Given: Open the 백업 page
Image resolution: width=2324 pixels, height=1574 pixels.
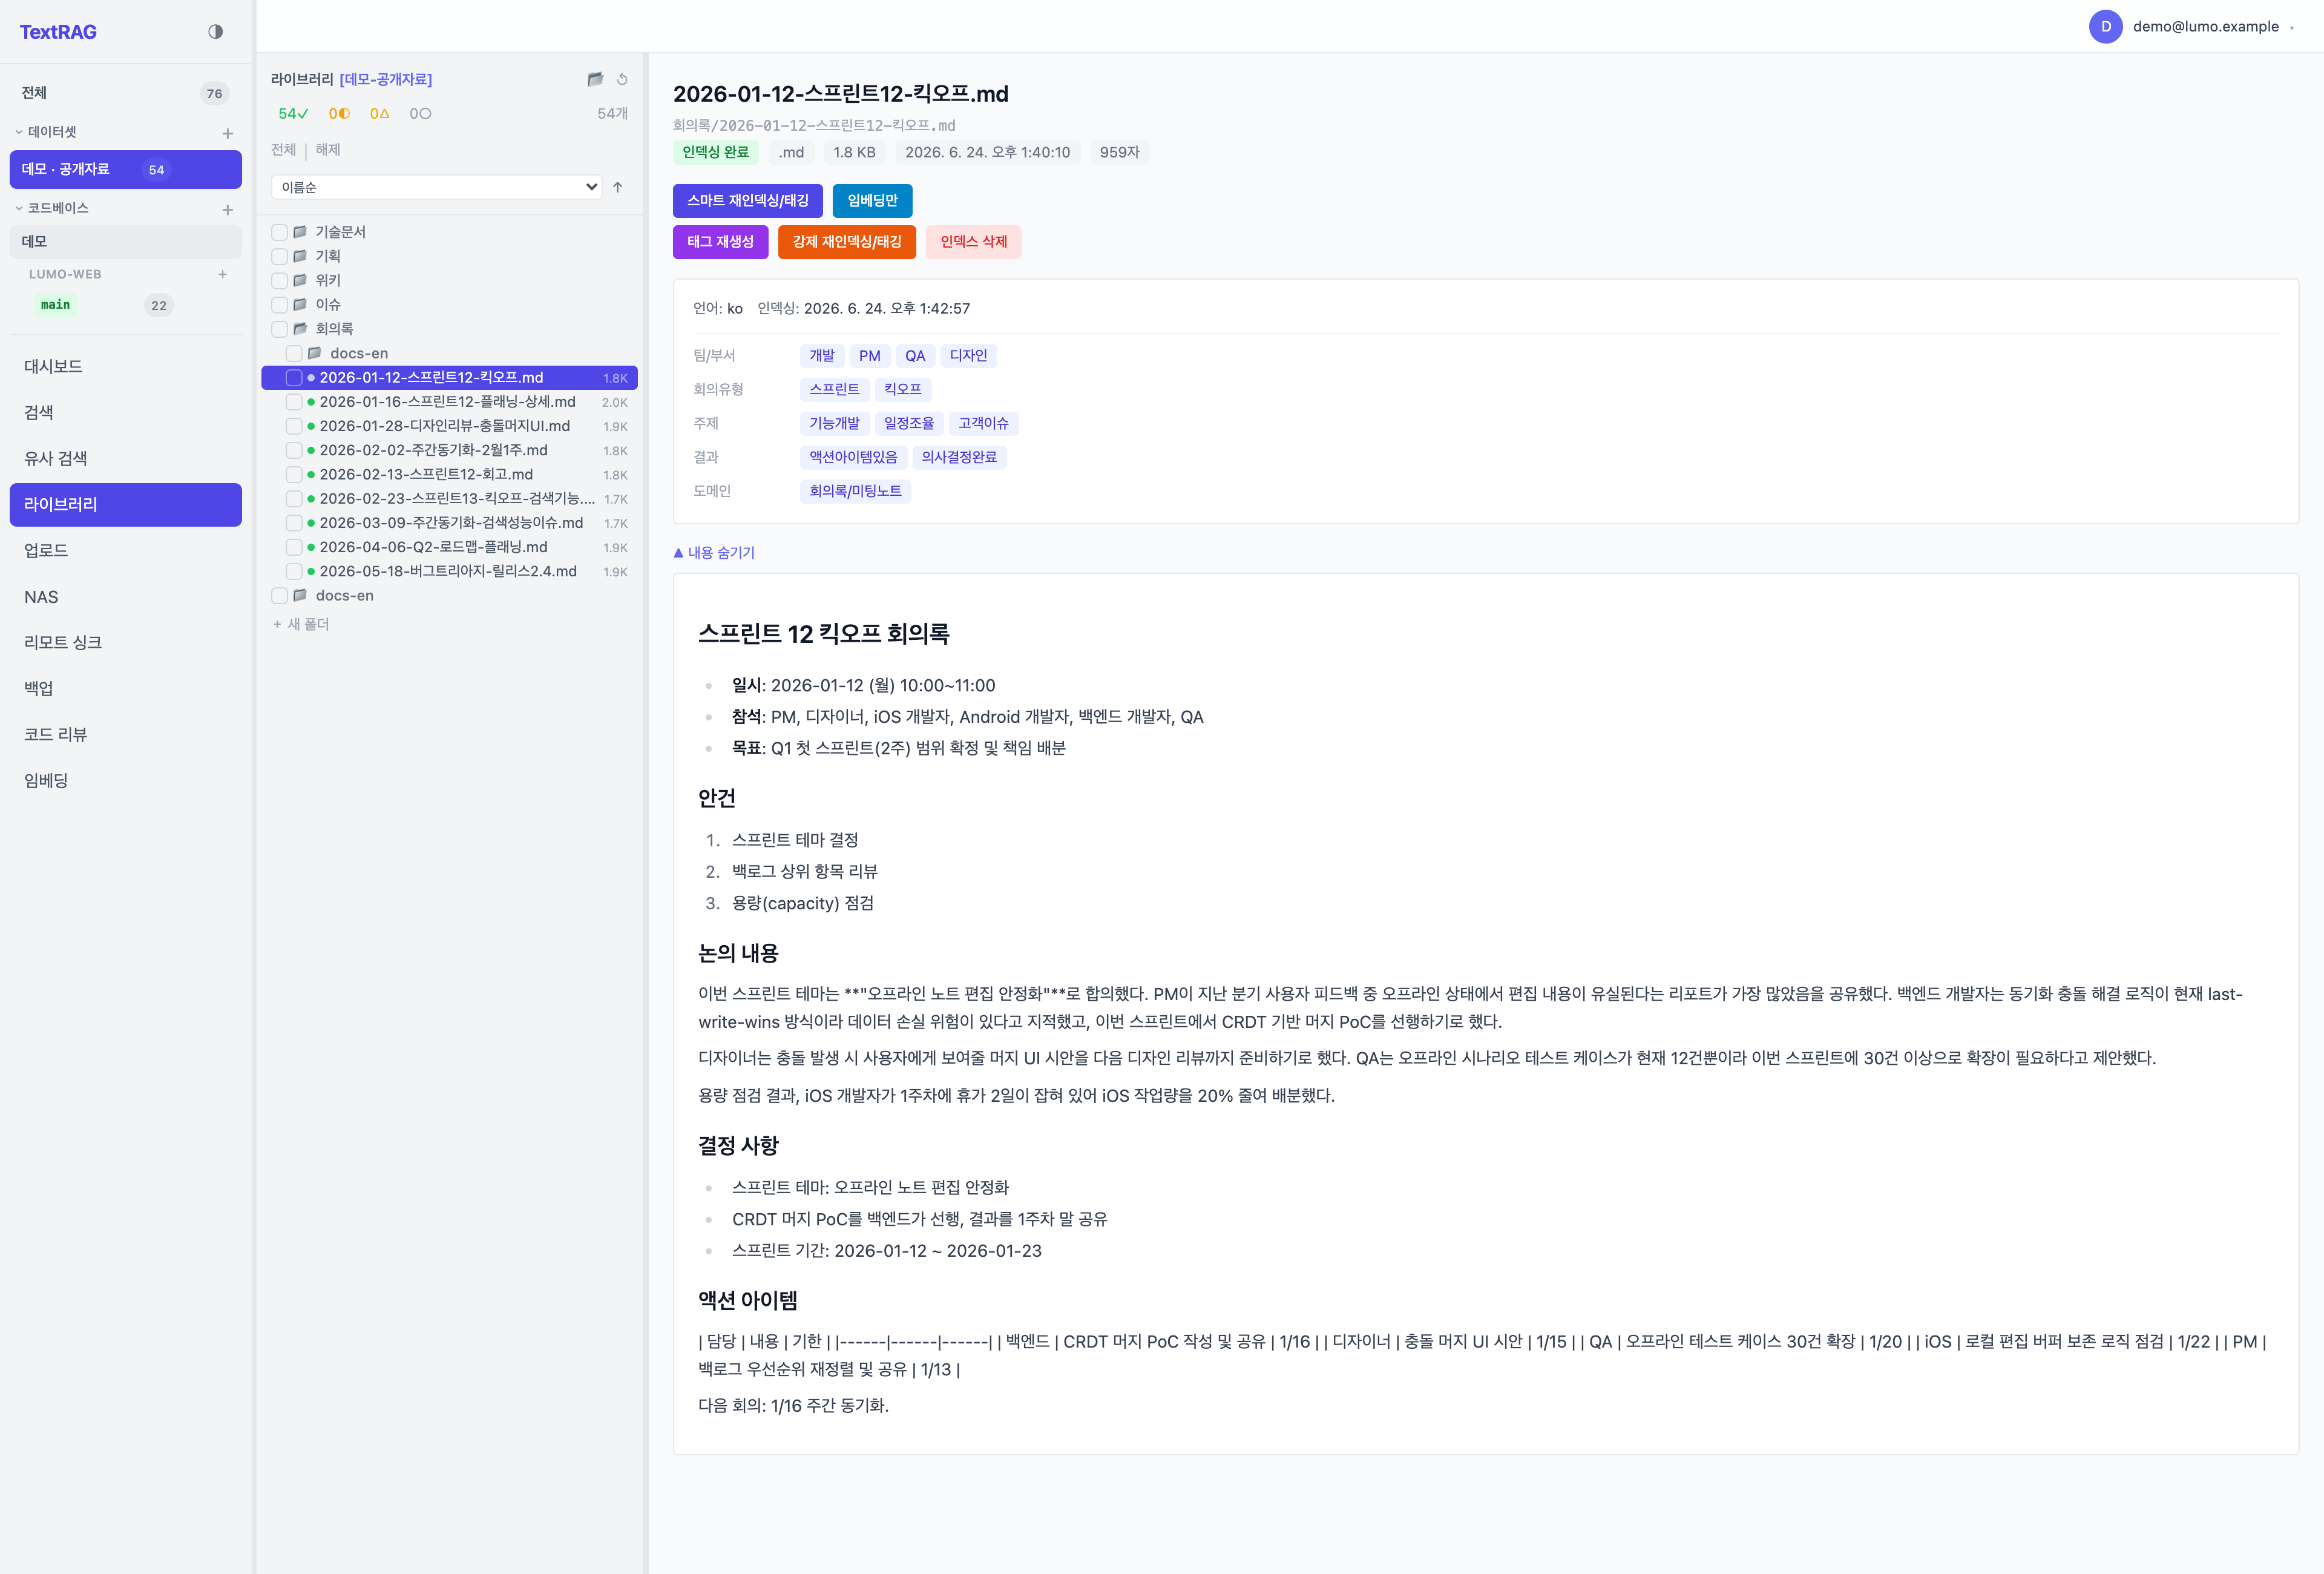Looking at the screenshot, I should click(126, 688).
